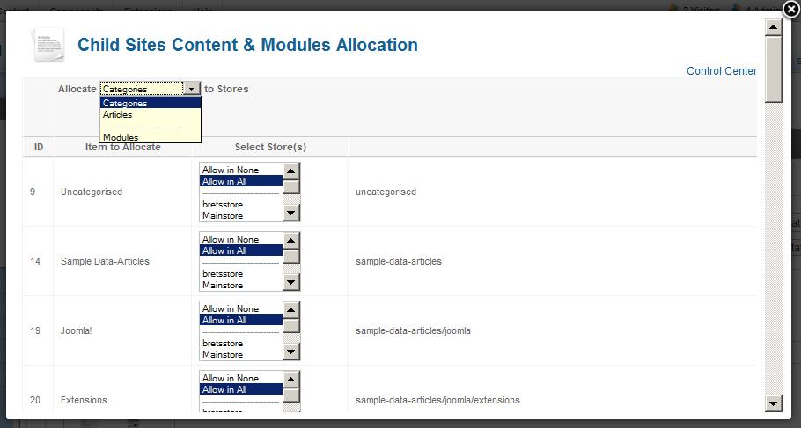Choose Modules in the allocate dropdown list

click(121, 137)
